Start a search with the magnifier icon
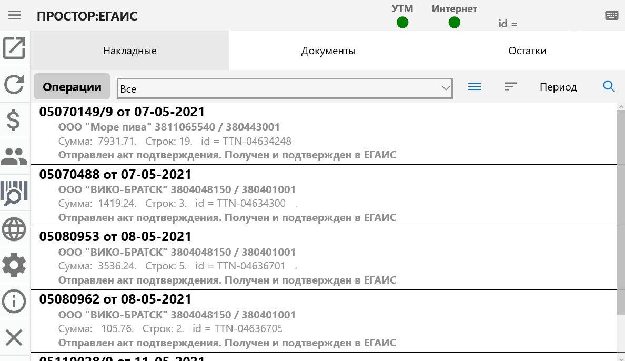The width and height of the screenshot is (625, 361). 609,86
